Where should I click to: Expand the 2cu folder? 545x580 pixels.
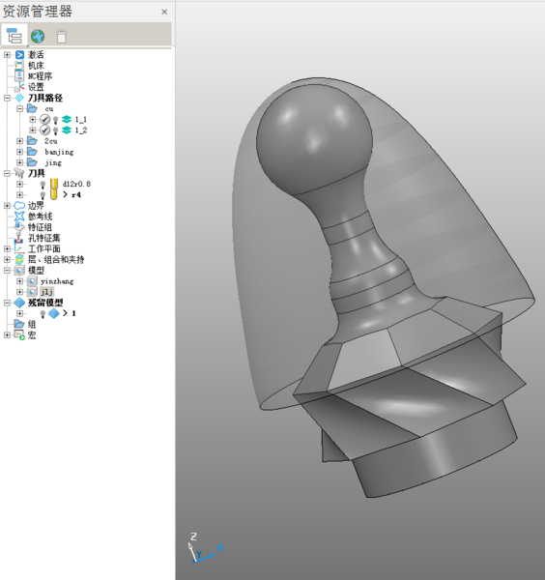click(20, 141)
